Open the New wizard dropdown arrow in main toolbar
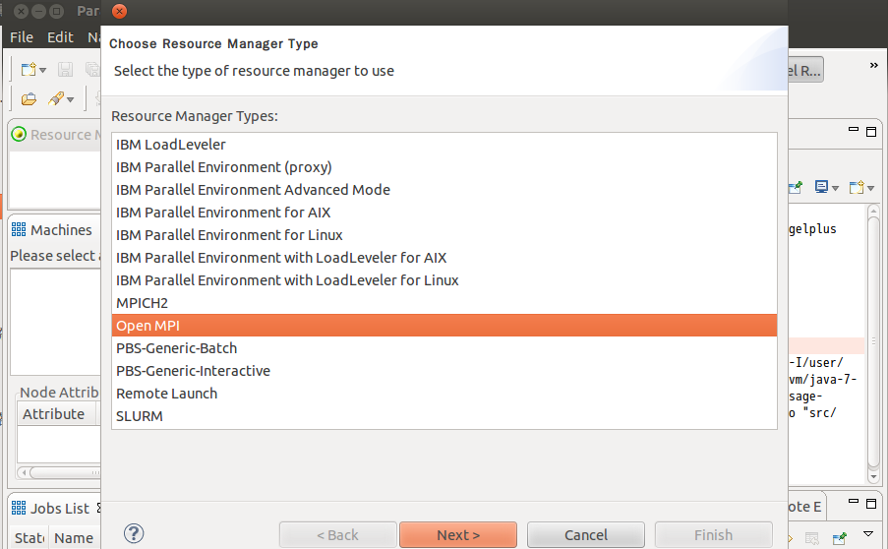The height and width of the screenshot is (549, 888). click(x=42, y=70)
